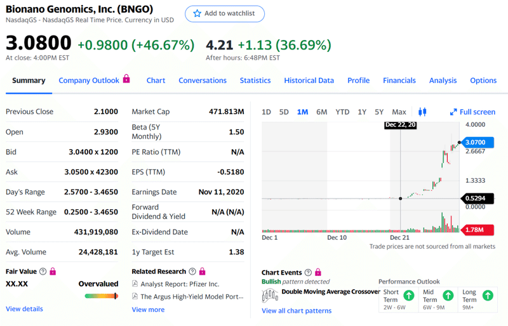This screenshot has height=326, width=508.
Task: Click the Add to watchlist button
Action: click(x=225, y=13)
